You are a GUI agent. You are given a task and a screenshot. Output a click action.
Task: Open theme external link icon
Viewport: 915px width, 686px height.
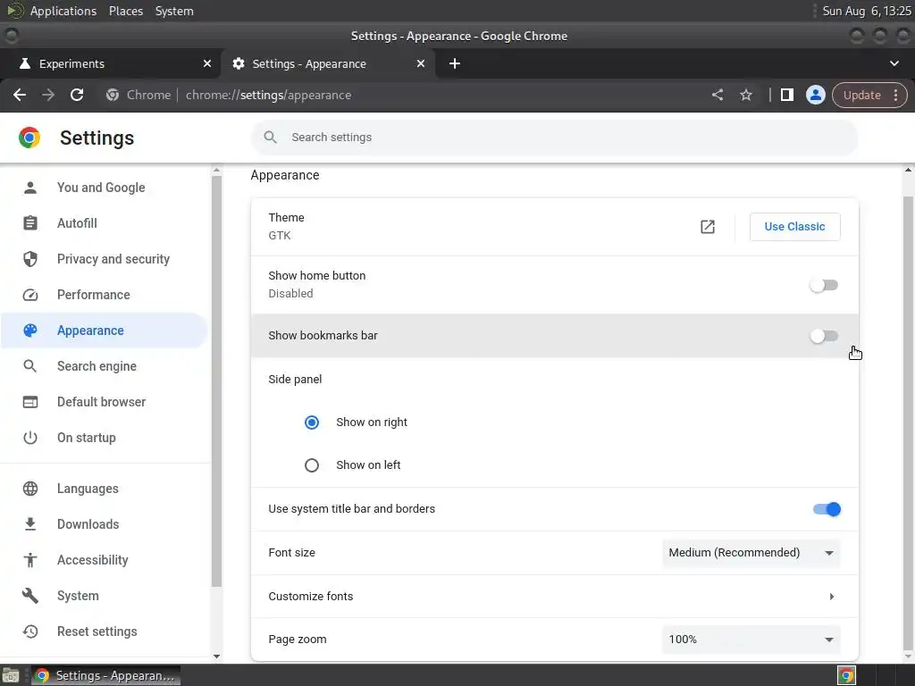[x=708, y=227]
